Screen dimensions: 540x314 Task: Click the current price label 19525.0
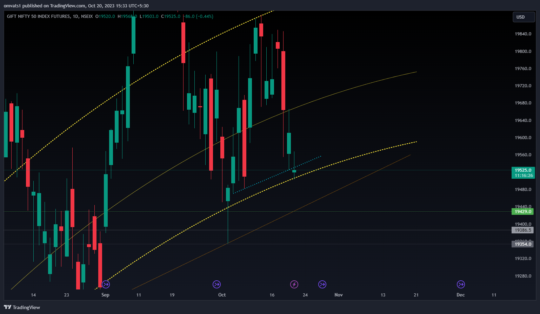pyautogui.click(x=523, y=170)
